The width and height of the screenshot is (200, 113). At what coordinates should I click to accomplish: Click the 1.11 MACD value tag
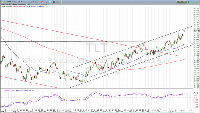click(x=196, y=93)
